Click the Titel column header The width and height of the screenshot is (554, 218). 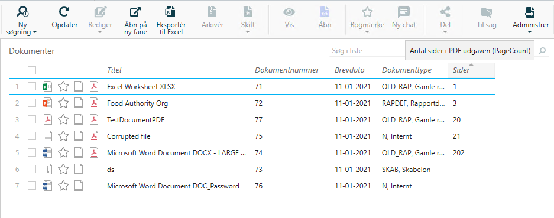tap(114, 70)
